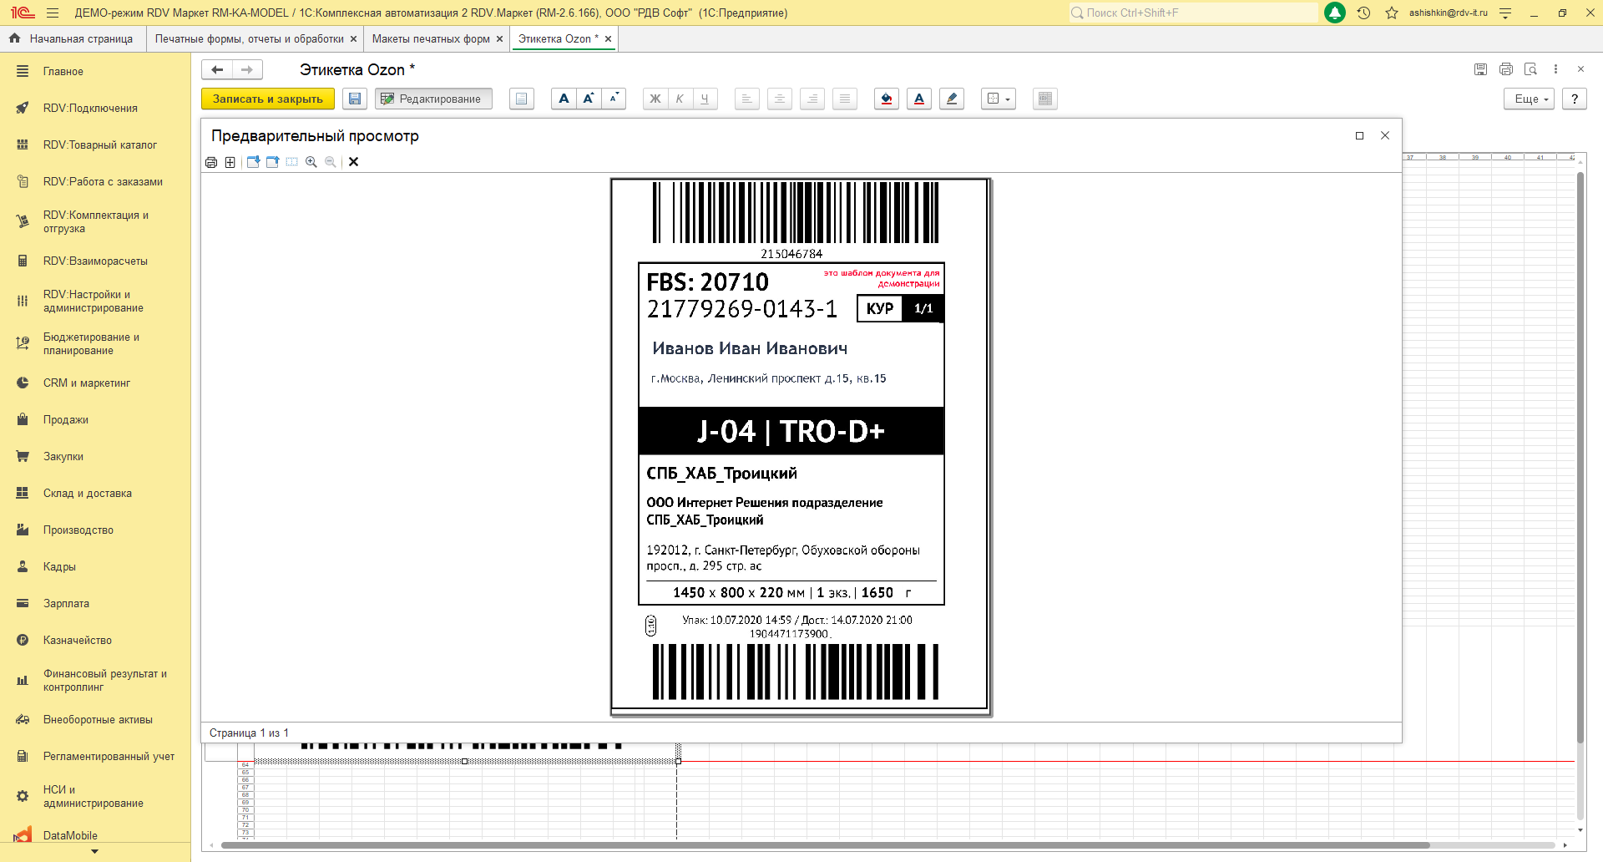The image size is (1603, 862).
Task: Click the Записать и закрыть button
Action: click(x=268, y=99)
